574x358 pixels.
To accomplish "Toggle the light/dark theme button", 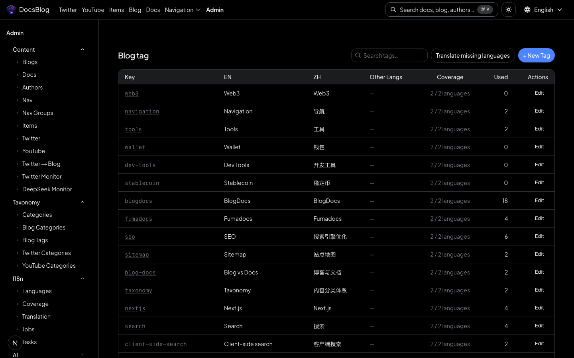I will pyautogui.click(x=509, y=10).
